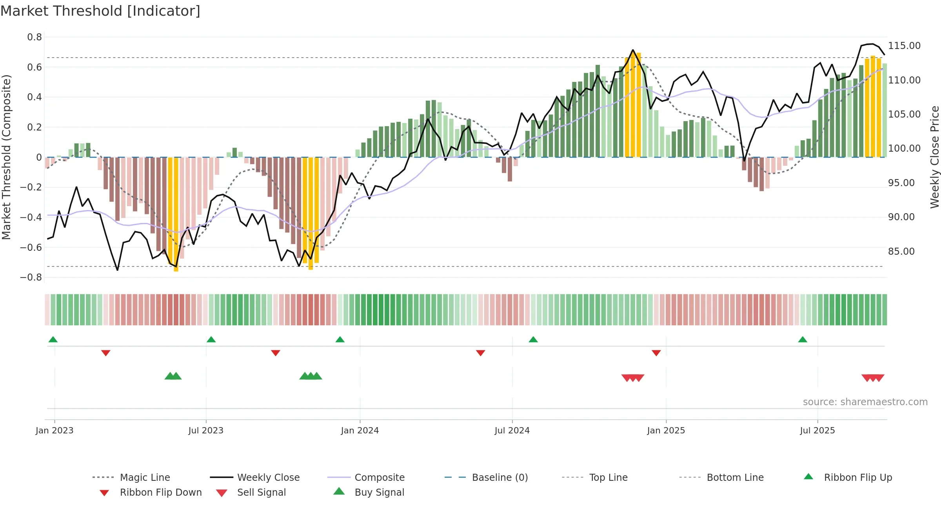Viewport: 941px width, 529px height.
Task: Click the green Buy Signal triangle in legend
Action: pyautogui.click(x=339, y=491)
